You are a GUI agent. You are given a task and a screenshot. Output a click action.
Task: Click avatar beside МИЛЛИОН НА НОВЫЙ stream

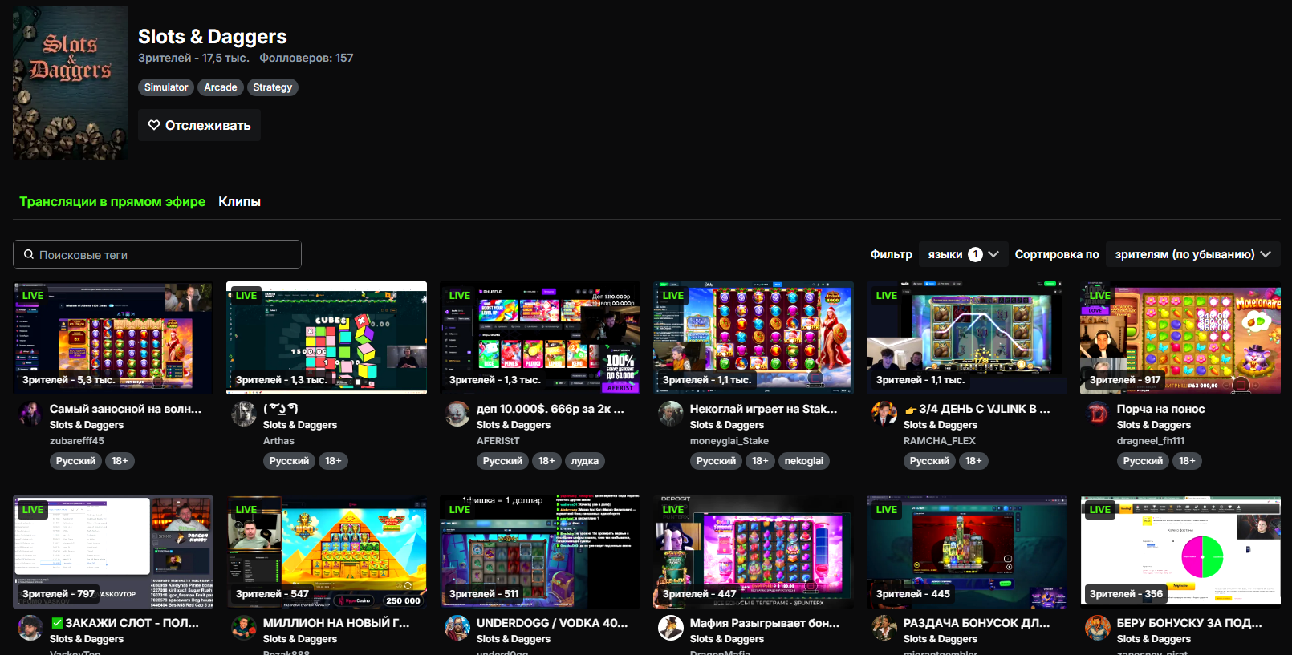244,628
